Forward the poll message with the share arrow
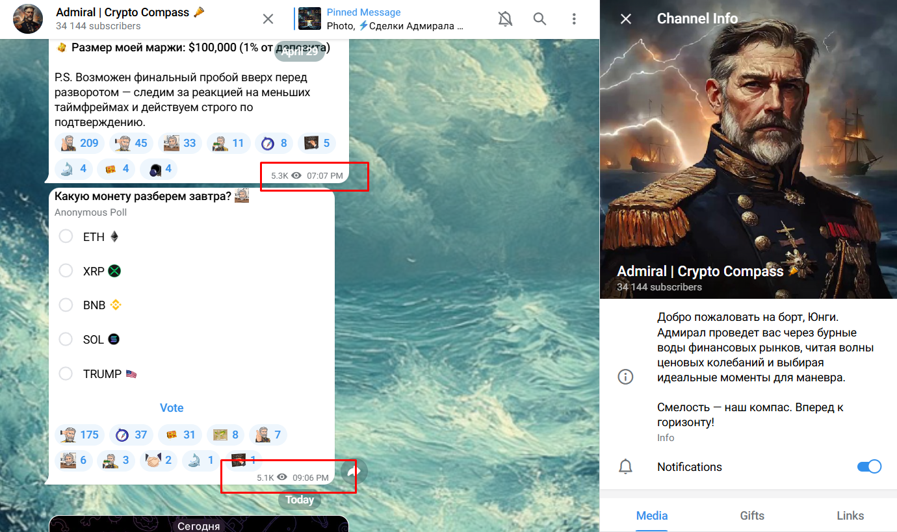Viewport: 897px width, 532px height. click(x=354, y=472)
